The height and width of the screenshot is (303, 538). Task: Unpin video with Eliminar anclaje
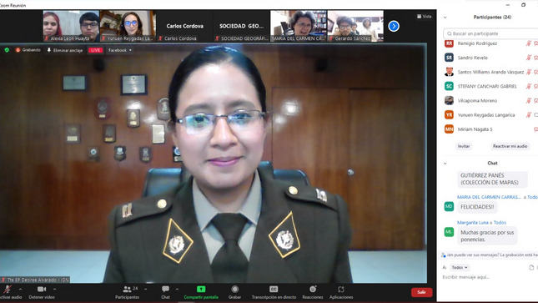(x=65, y=50)
